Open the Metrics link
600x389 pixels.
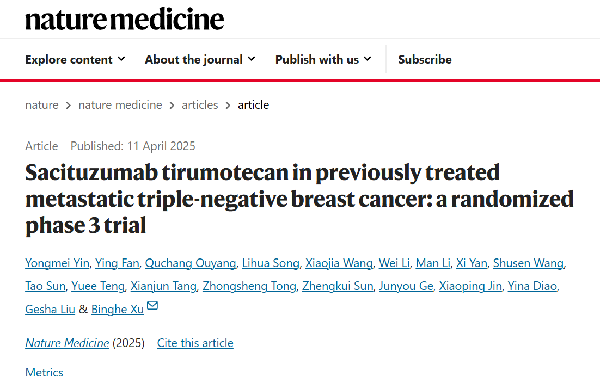click(x=44, y=373)
